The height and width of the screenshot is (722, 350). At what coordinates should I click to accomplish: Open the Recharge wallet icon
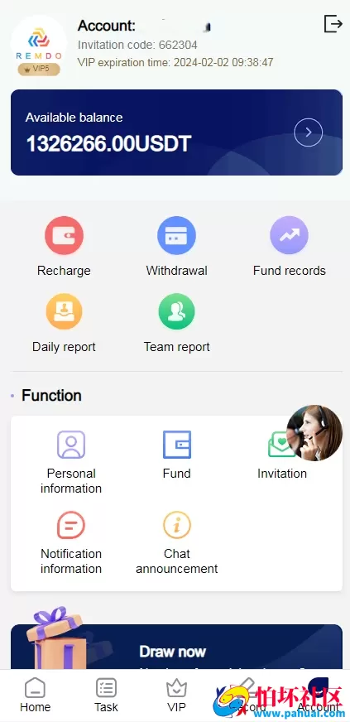pyautogui.click(x=64, y=235)
